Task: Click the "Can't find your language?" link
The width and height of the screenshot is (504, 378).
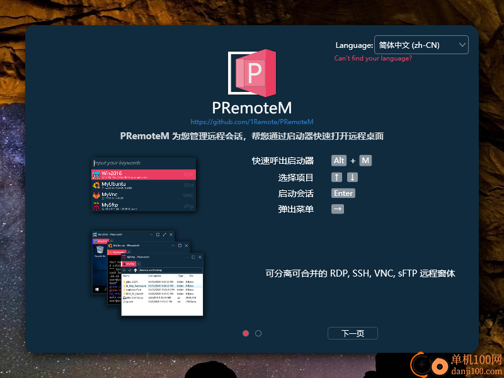Action: click(x=373, y=58)
